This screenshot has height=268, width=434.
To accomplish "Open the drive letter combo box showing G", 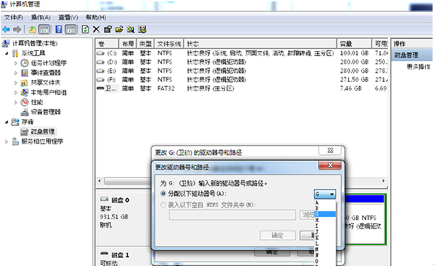I will coord(325,194).
